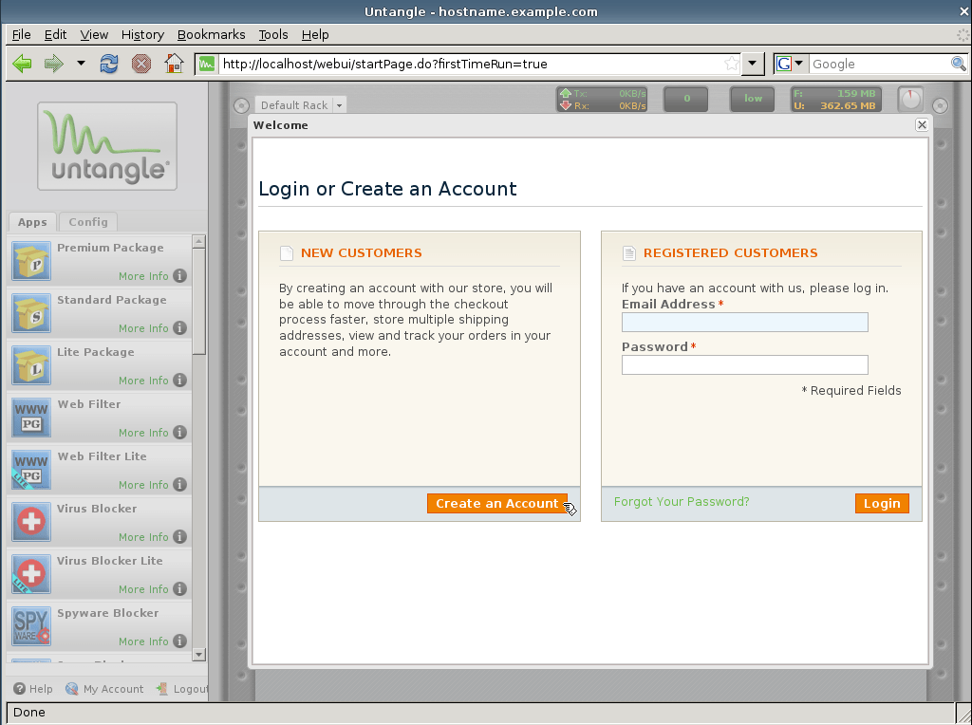Click info icon for Virus Blocker Lite
This screenshot has width=972, height=725.
pos(179,588)
